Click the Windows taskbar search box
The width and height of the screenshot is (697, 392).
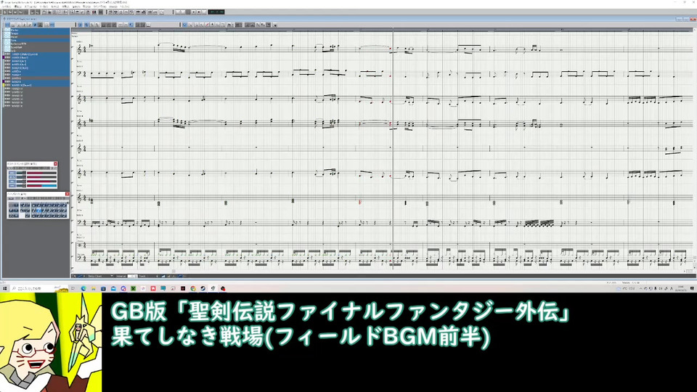coord(39,288)
